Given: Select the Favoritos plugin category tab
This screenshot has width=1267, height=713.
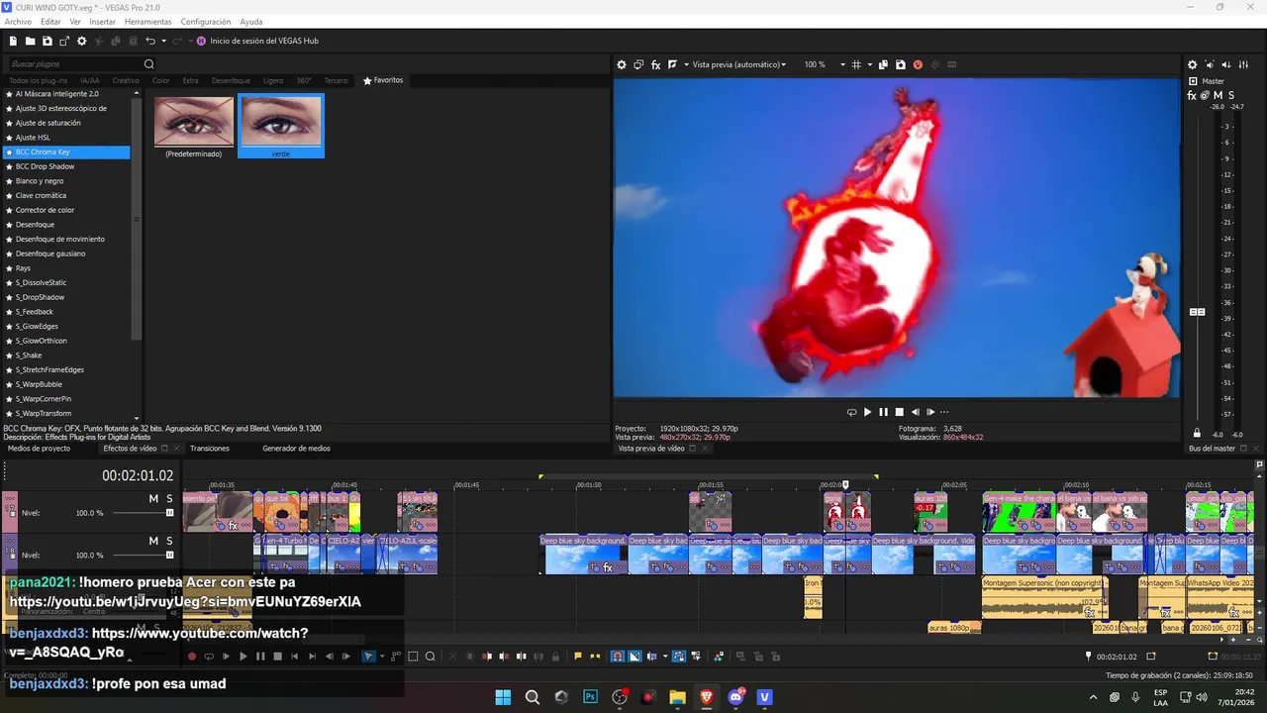Looking at the screenshot, I should coord(384,80).
